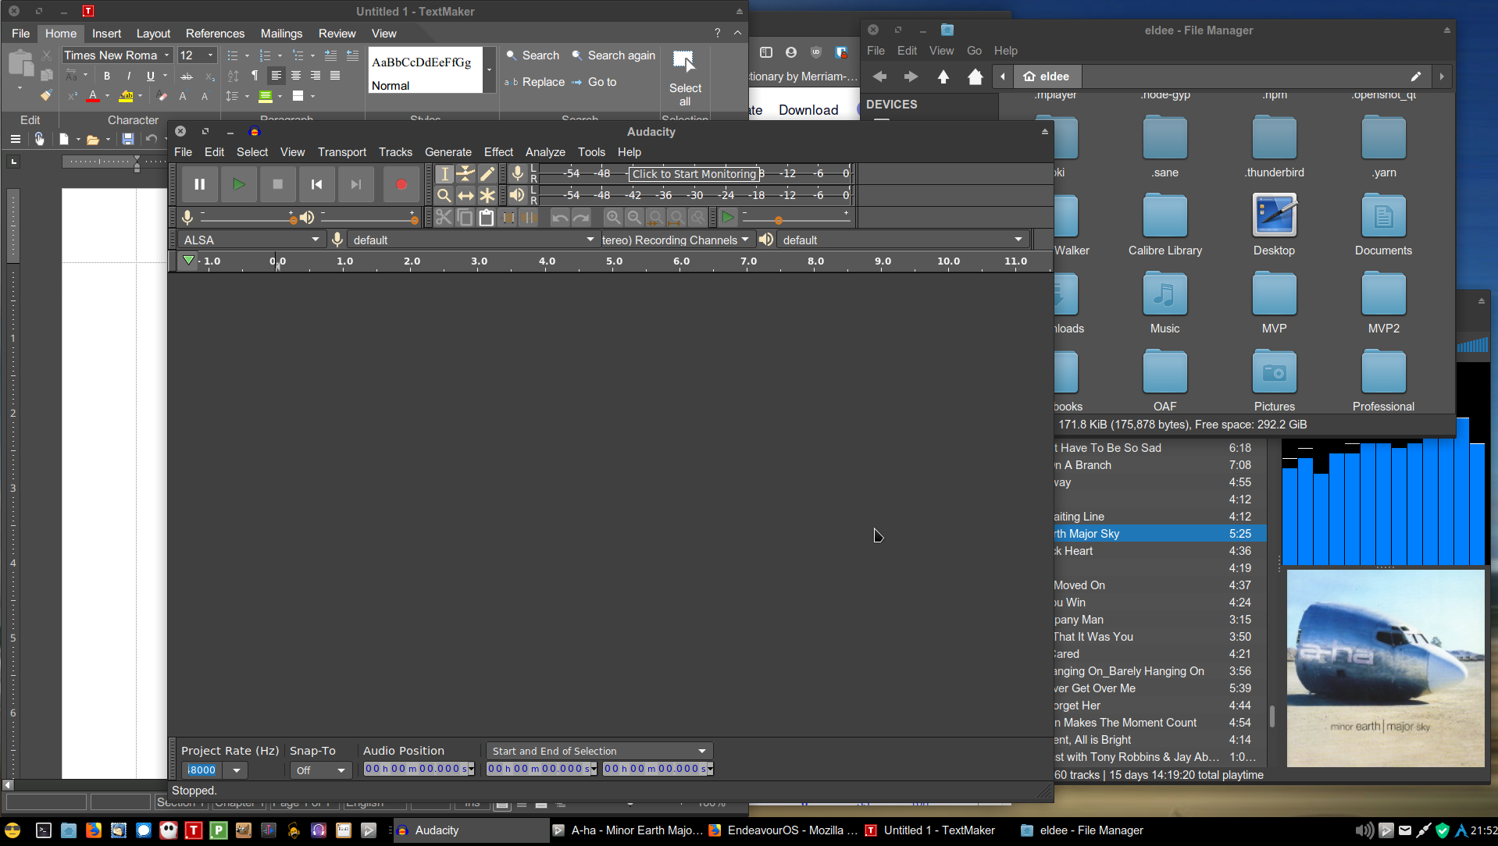The width and height of the screenshot is (1498, 846).
Task: Switch to TextMaker References ribbon tab
Action: click(215, 34)
